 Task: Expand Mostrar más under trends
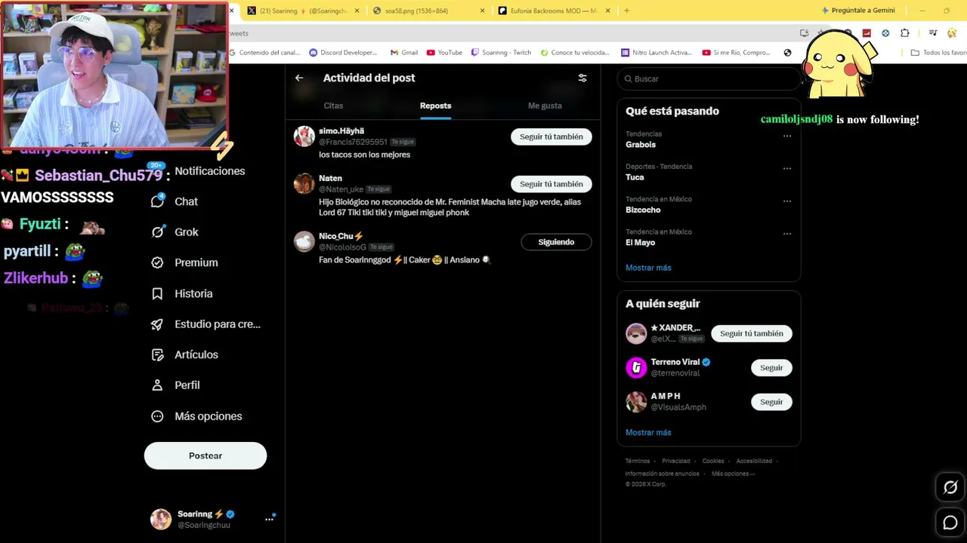[648, 268]
